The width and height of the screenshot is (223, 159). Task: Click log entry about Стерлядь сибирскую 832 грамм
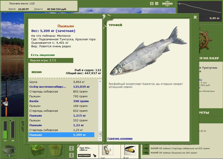point(180,148)
